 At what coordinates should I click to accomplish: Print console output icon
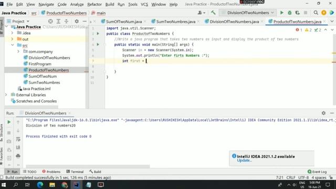[x=18, y=156]
